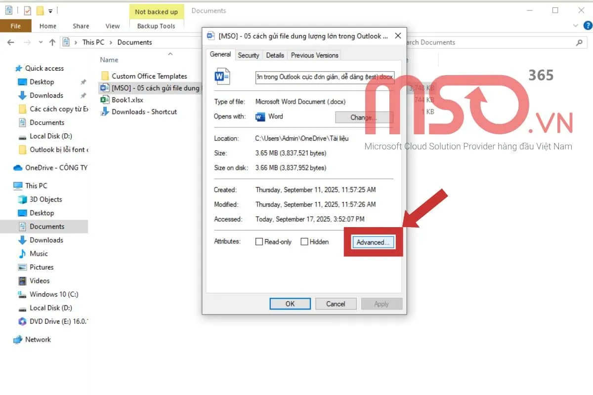Enable the Read-only attribute checkbox
The image size is (593, 395).
[259, 242]
